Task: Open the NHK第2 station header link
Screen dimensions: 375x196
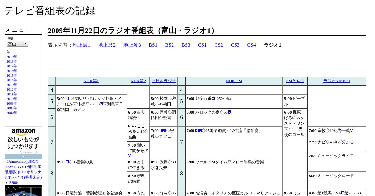Action: tap(138, 81)
